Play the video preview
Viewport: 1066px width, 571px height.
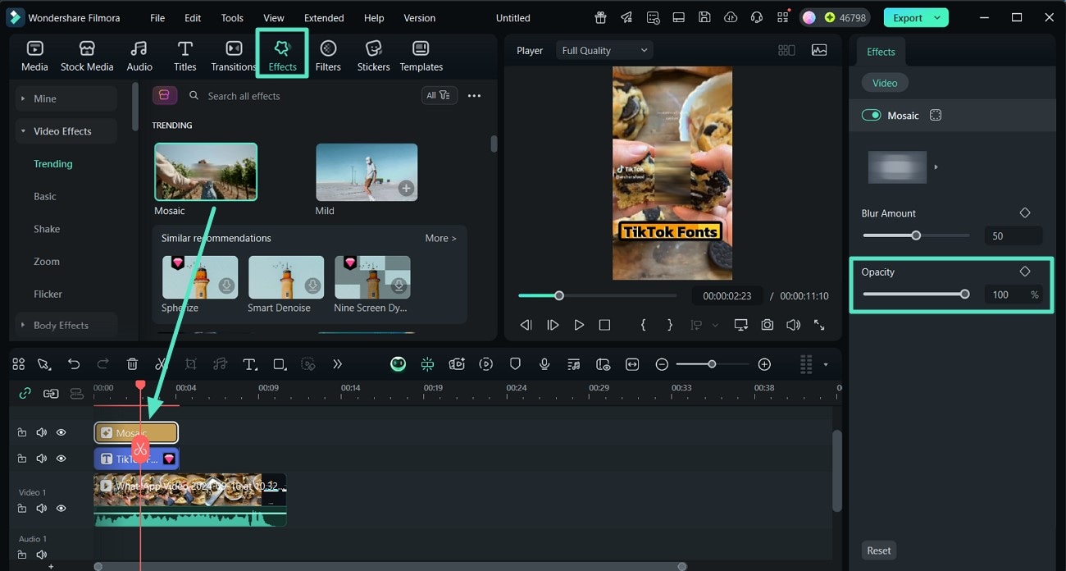[x=579, y=325]
